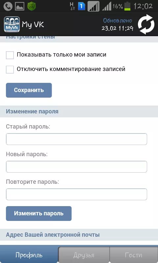This screenshot has height=263, width=158.
Task: Focus the Повторите пароль input field
Action: tap(77, 194)
